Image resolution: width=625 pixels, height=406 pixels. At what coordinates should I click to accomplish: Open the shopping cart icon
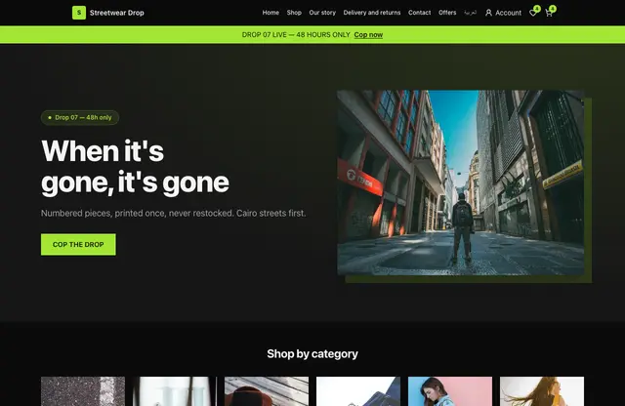click(549, 13)
